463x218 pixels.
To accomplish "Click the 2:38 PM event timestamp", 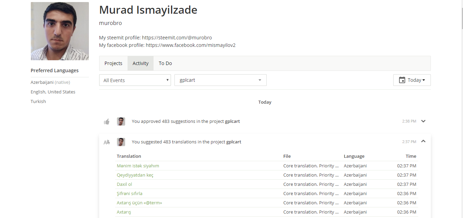I will tap(409, 121).
